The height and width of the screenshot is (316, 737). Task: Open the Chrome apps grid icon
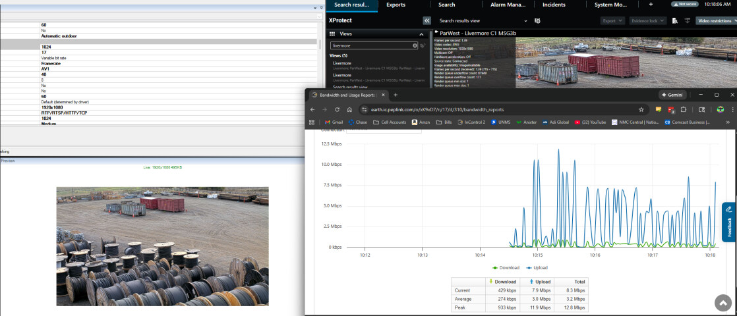pyautogui.click(x=312, y=122)
